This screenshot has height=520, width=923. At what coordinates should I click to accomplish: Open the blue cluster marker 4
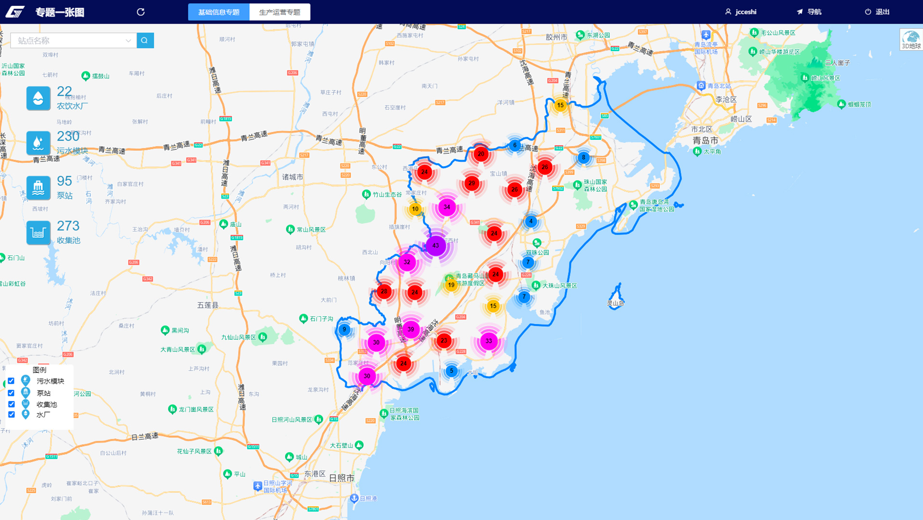tap(531, 222)
